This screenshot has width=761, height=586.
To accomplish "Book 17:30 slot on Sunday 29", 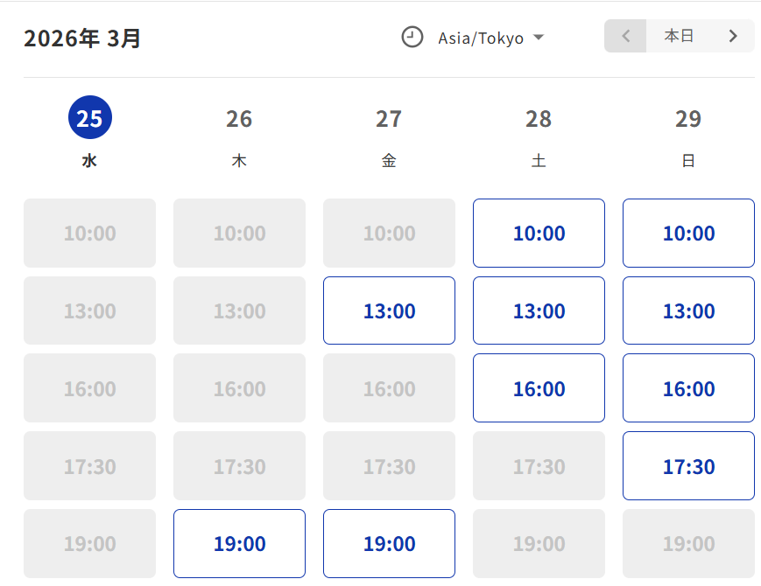I will click(688, 465).
